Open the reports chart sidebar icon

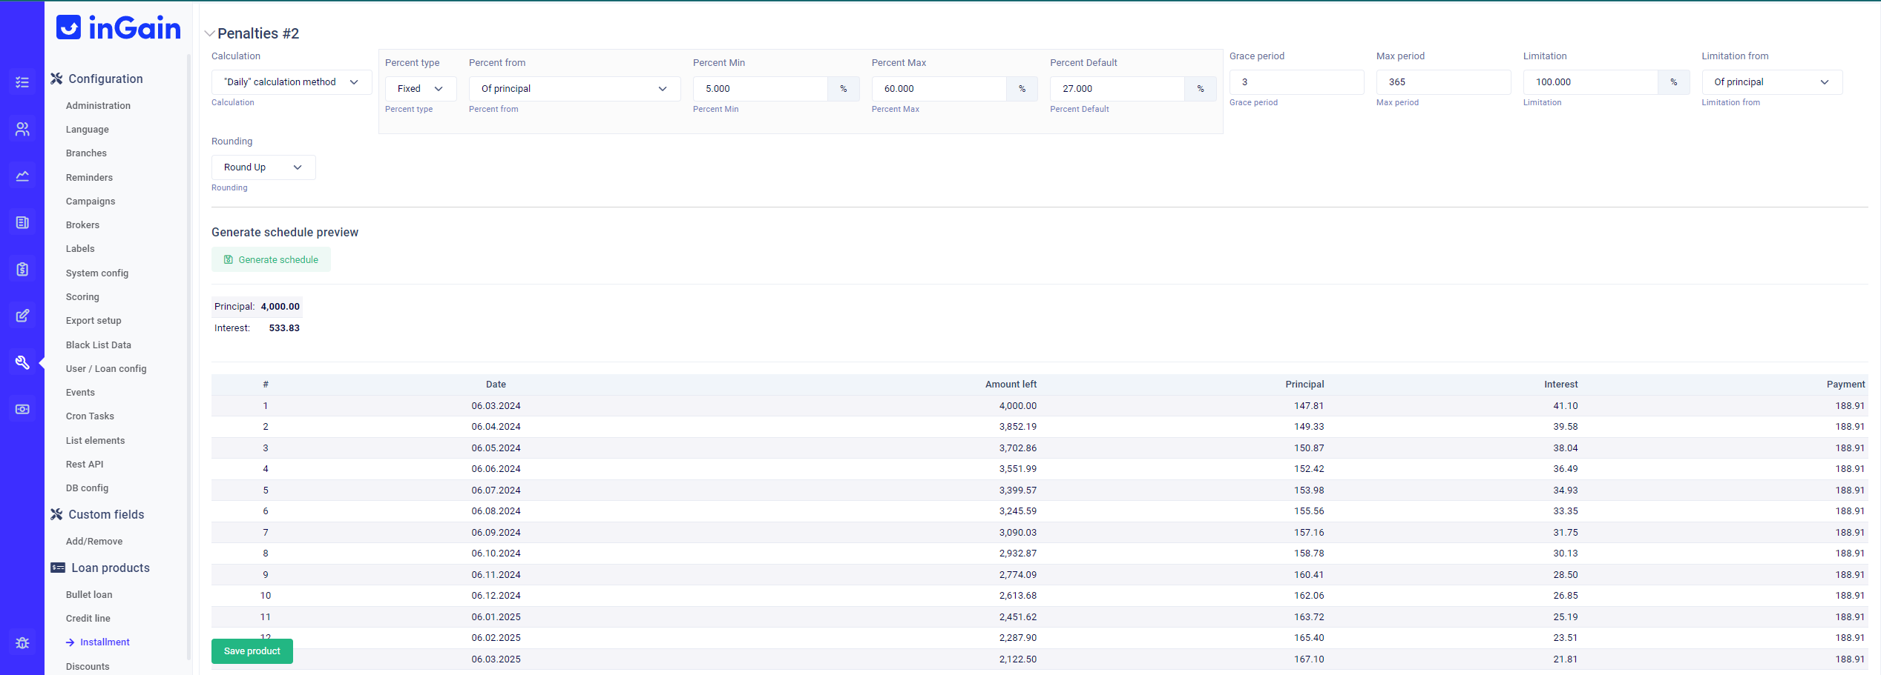tap(22, 176)
